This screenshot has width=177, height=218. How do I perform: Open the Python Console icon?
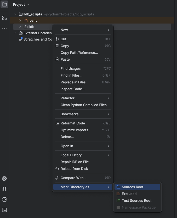pyautogui.click(x=4, y=179)
